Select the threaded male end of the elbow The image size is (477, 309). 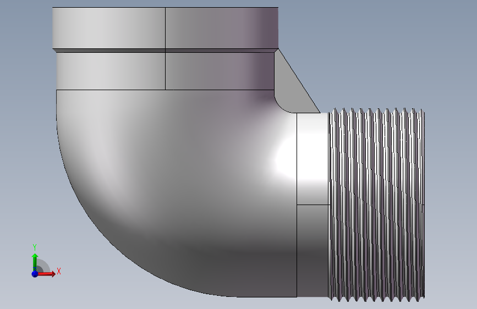(x=377, y=205)
